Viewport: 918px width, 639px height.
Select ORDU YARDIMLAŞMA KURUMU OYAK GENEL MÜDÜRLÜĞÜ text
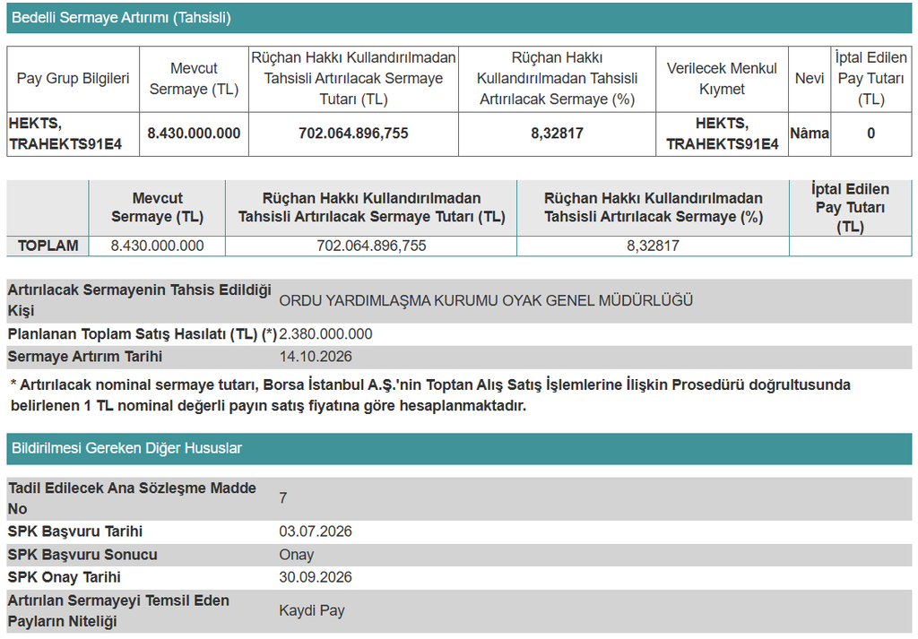click(x=485, y=301)
